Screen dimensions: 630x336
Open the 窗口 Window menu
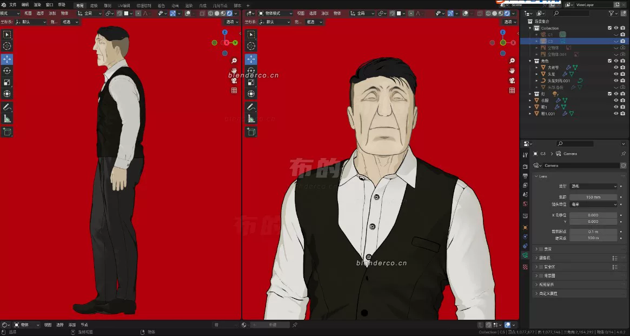[49, 5]
